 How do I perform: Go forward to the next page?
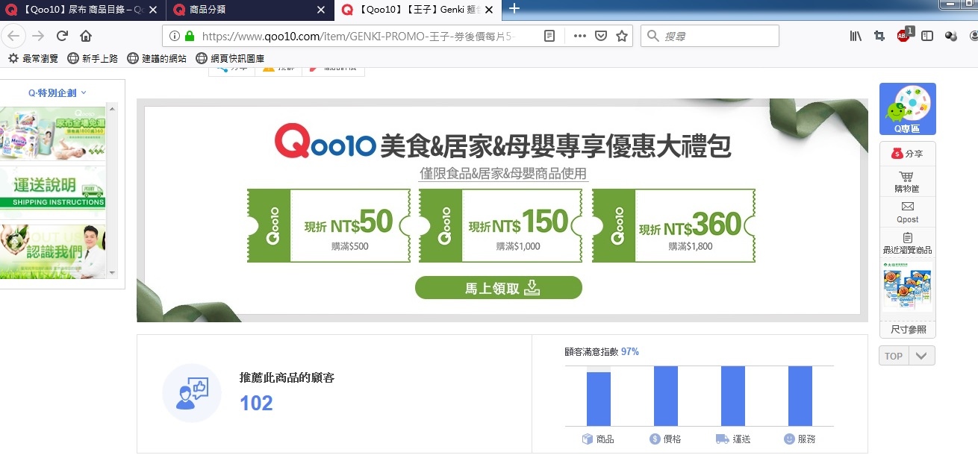[38, 36]
